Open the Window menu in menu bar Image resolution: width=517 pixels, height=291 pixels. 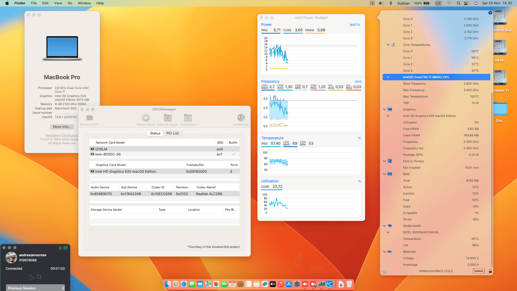pyautogui.click(x=84, y=3)
